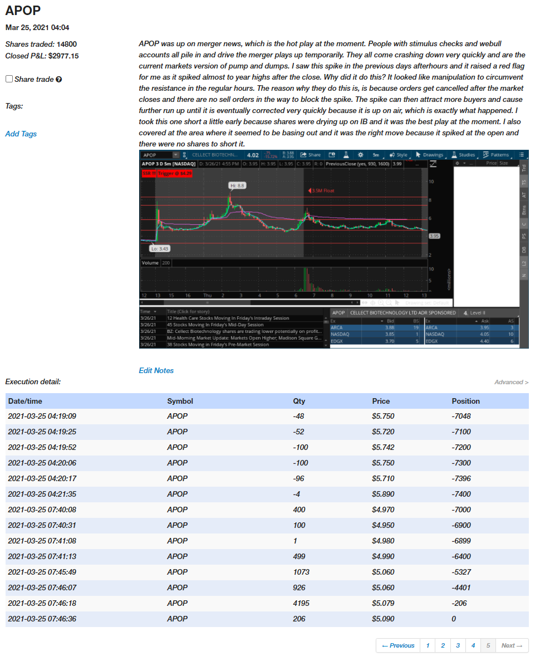The width and height of the screenshot is (540, 661).
Task: Click the symbol link clip icon
Action: [184, 155]
